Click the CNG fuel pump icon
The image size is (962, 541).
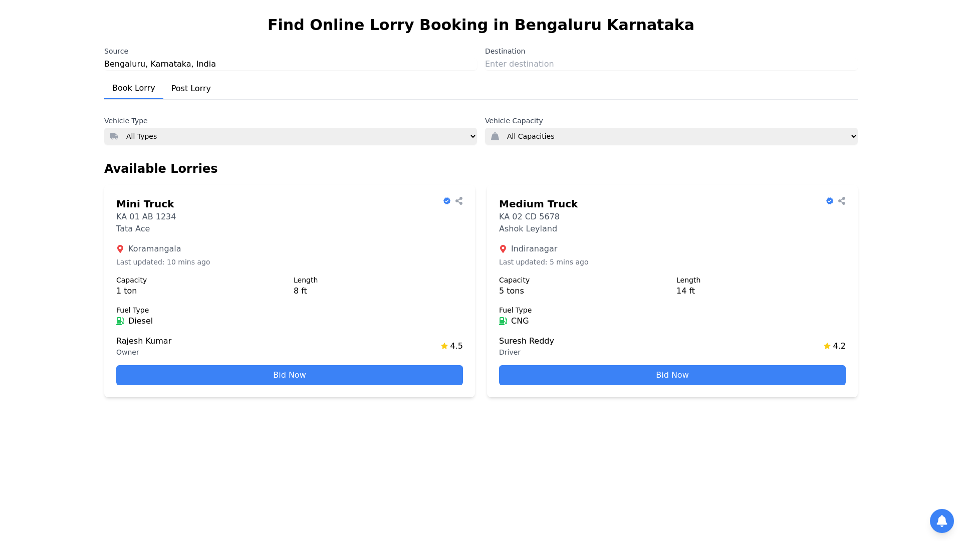tap(503, 321)
